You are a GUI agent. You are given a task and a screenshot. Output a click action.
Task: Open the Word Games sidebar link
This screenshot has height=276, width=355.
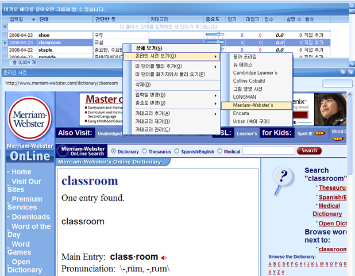point(19,248)
